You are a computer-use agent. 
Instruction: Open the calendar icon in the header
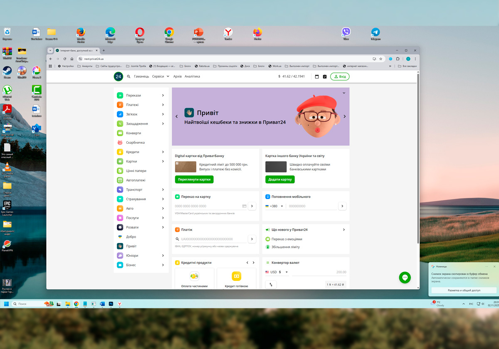317,76
